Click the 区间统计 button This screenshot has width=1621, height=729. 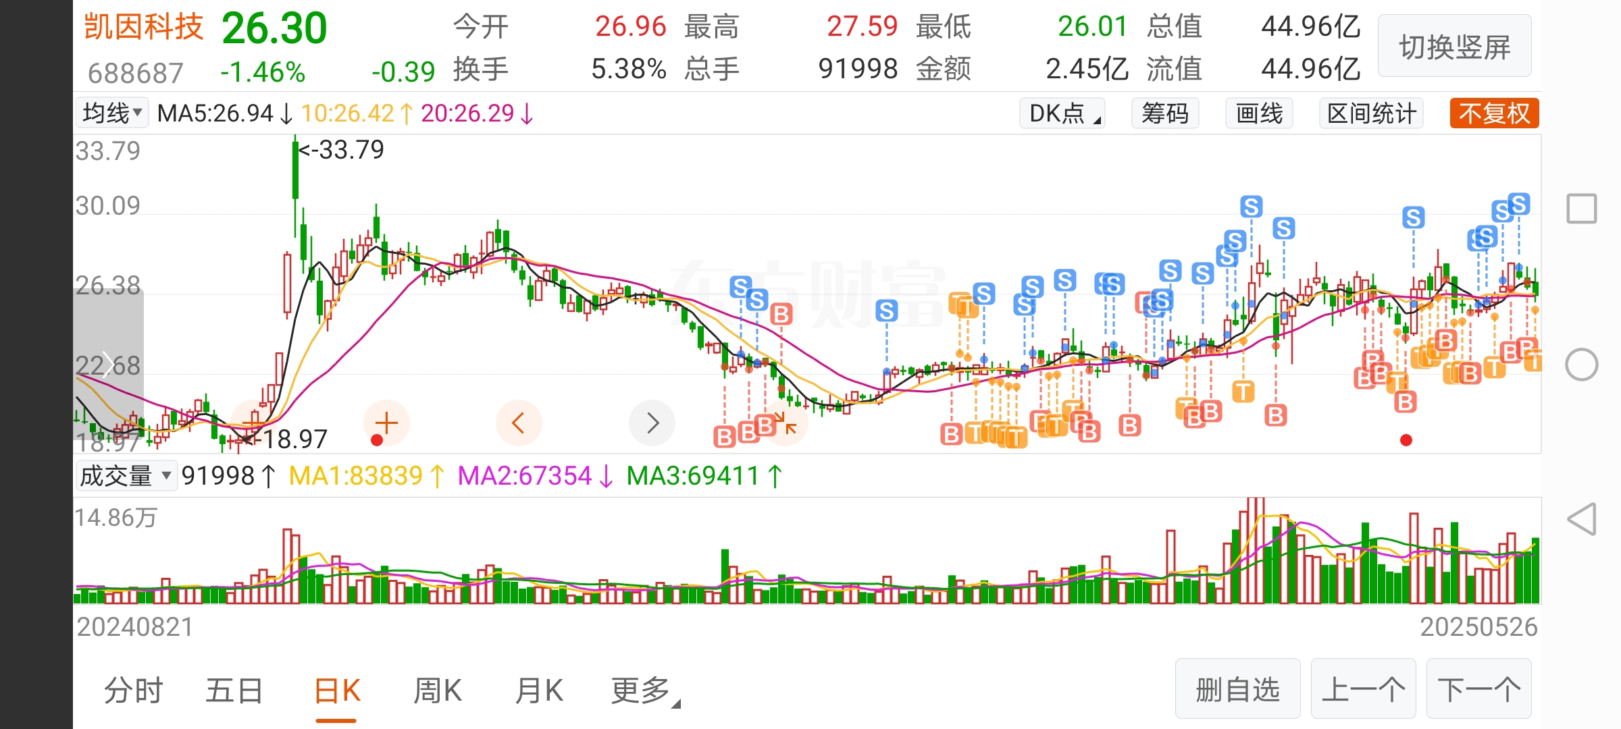(1371, 113)
